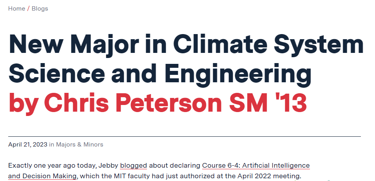Open the Blogs breadcrumb link
This screenshot has height=181, width=375.
pos(40,9)
